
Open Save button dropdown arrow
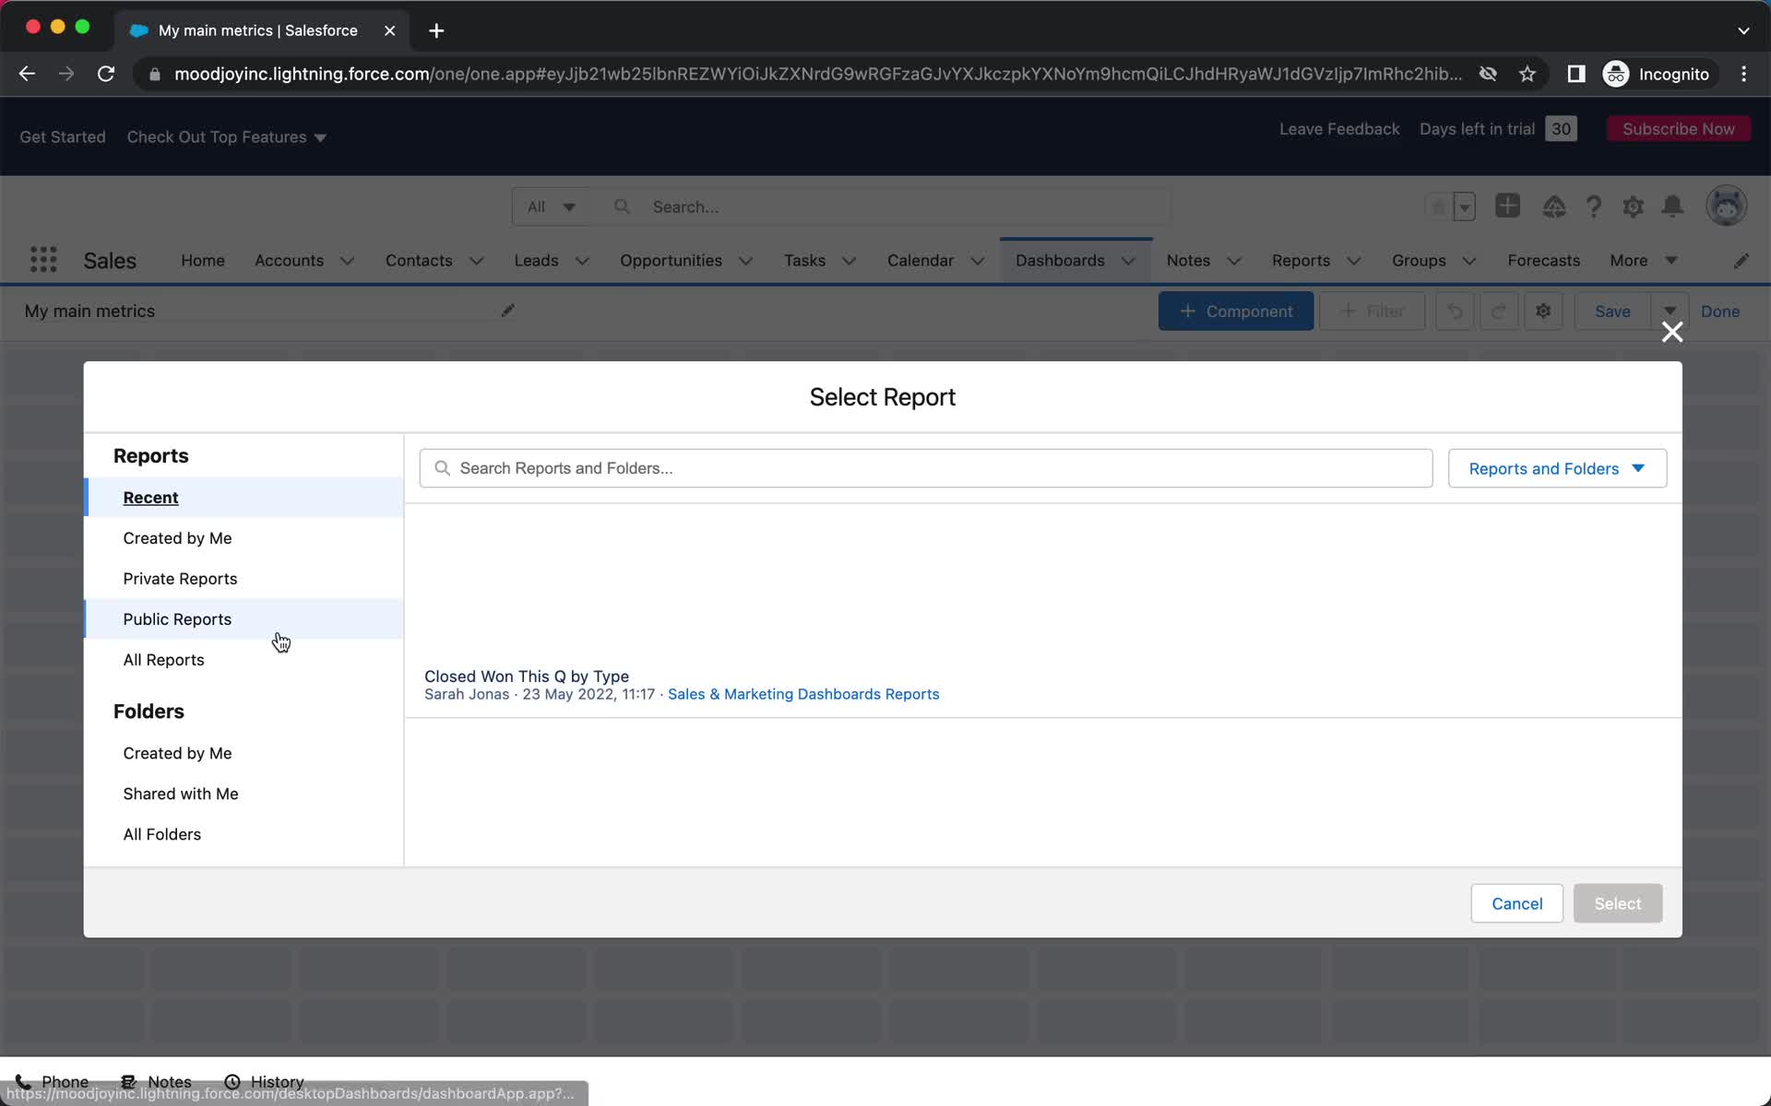[1670, 312]
